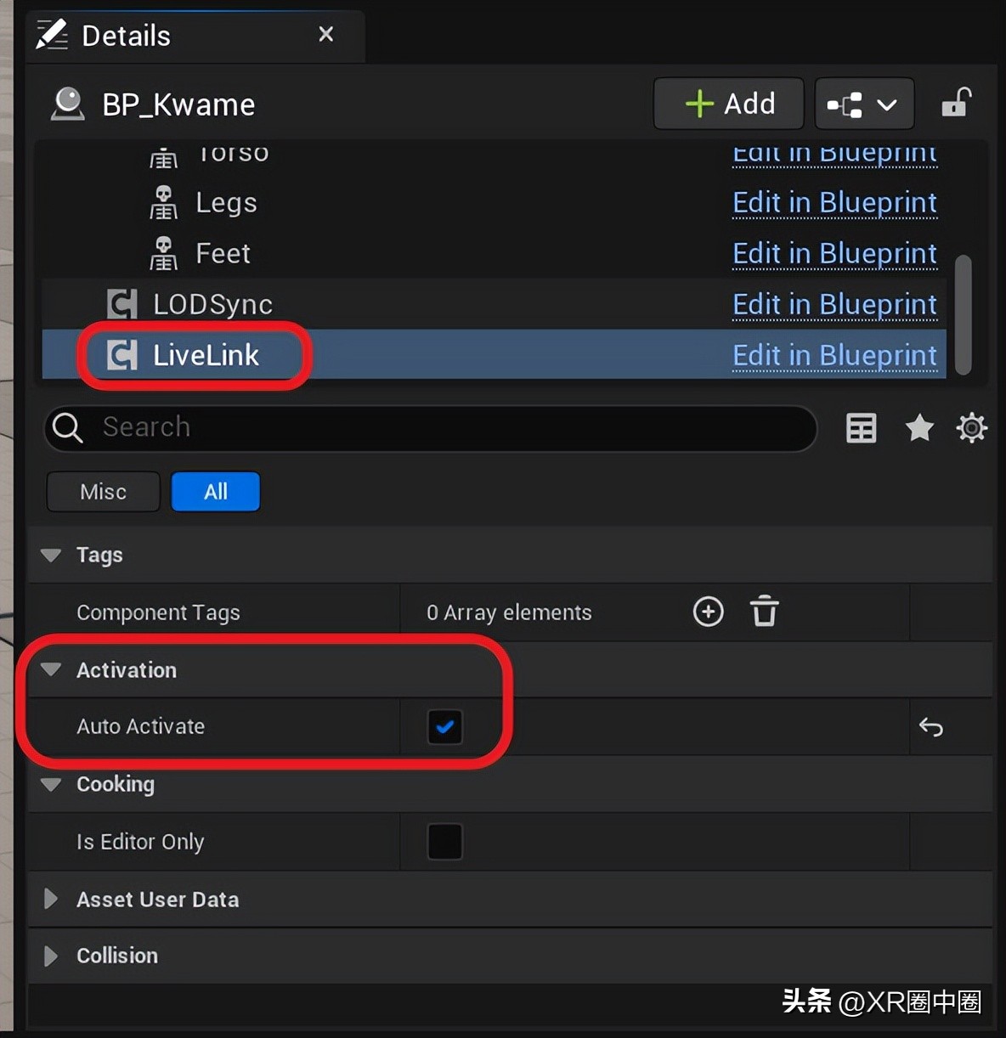The height and width of the screenshot is (1038, 1006).
Task: Close the Details panel tab
Action: click(325, 34)
